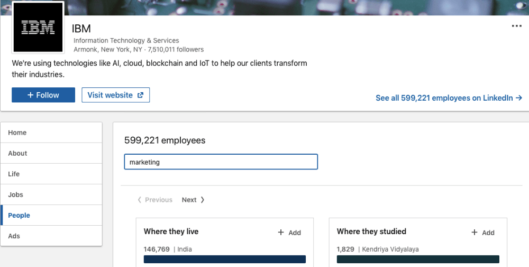Image resolution: width=529 pixels, height=267 pixels.
Task: Click the marketing search input field
Action: click(x=221, y=162)
